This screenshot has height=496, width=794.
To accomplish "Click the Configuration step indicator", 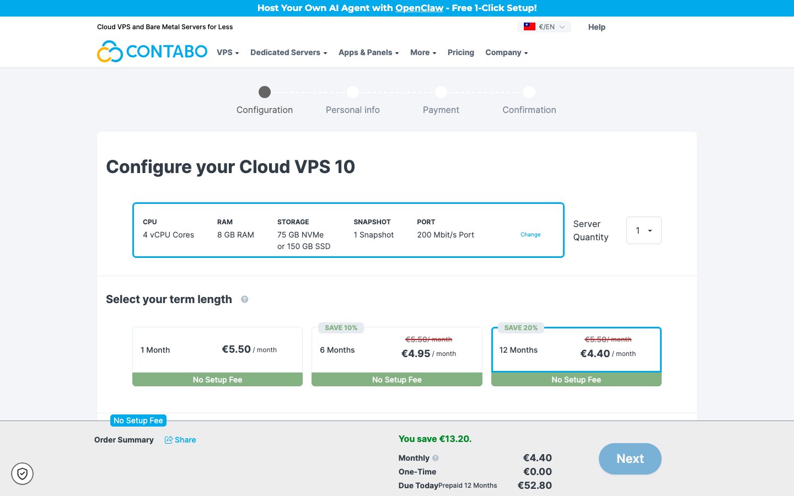I will 265,100.
